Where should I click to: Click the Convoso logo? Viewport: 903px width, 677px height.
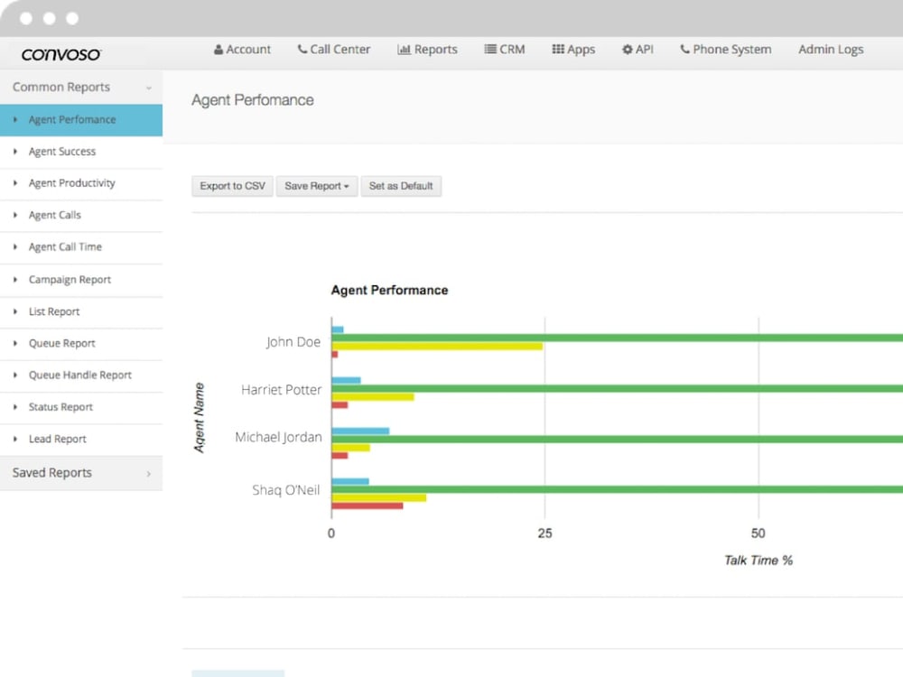click(x=61, y=54)
